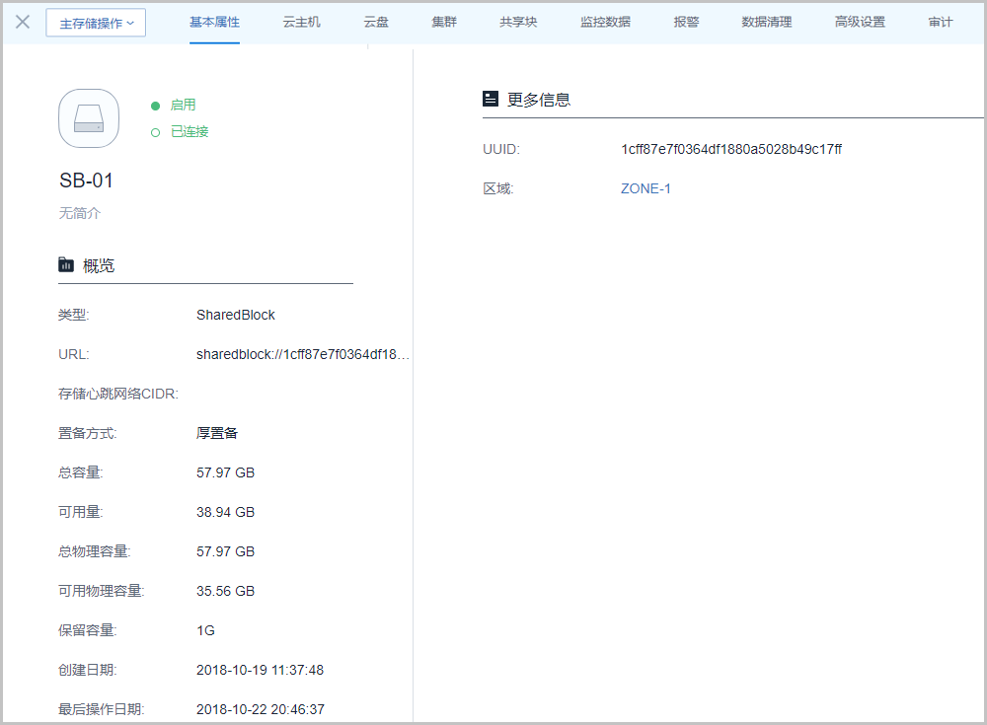
Task: Click the 概览 overview section icon
Action: pos(66,264)
